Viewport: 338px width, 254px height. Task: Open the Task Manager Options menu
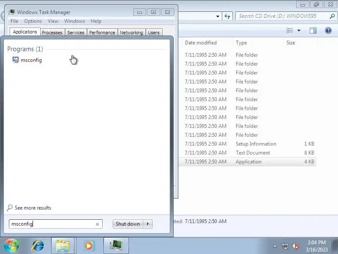tap(33, 21)
